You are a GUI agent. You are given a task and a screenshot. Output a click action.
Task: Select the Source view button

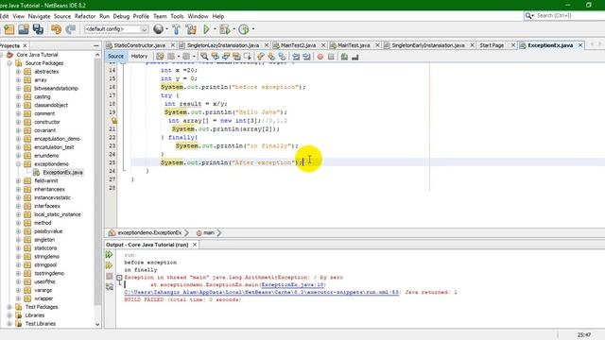[115, 57]
